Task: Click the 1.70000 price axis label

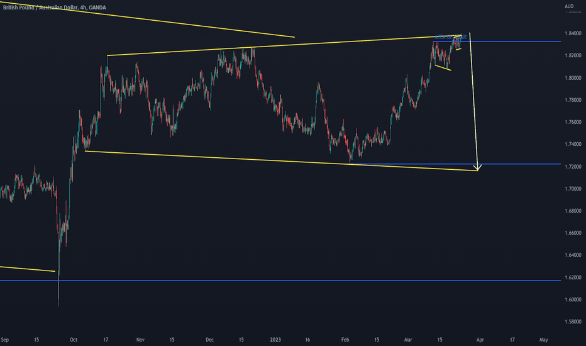Action: (x=573, y=189)
